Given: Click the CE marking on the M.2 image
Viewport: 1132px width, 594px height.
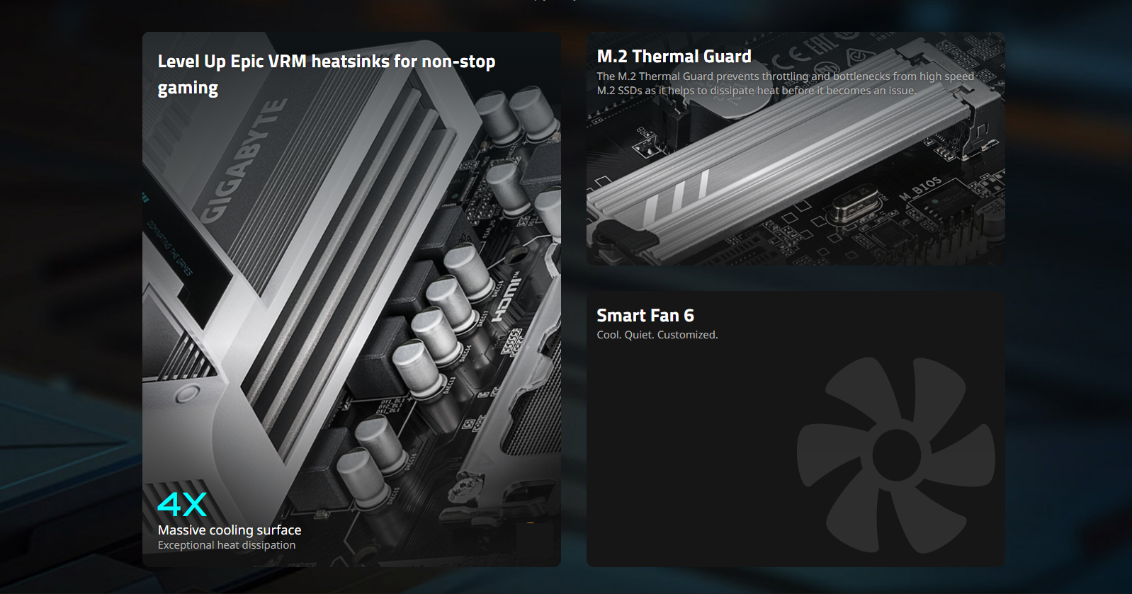Looking at the screenshot, I should pos(790,55).
